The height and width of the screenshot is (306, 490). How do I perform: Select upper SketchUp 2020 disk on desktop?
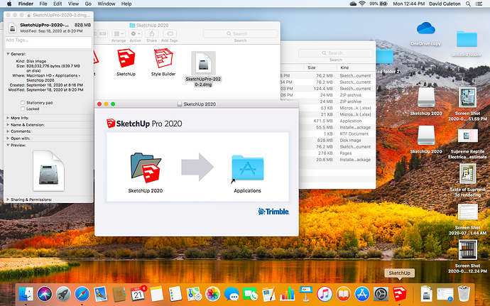tap(426, 97)
